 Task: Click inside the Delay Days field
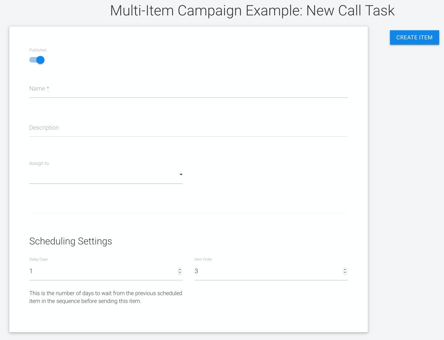tap(101, 271)
